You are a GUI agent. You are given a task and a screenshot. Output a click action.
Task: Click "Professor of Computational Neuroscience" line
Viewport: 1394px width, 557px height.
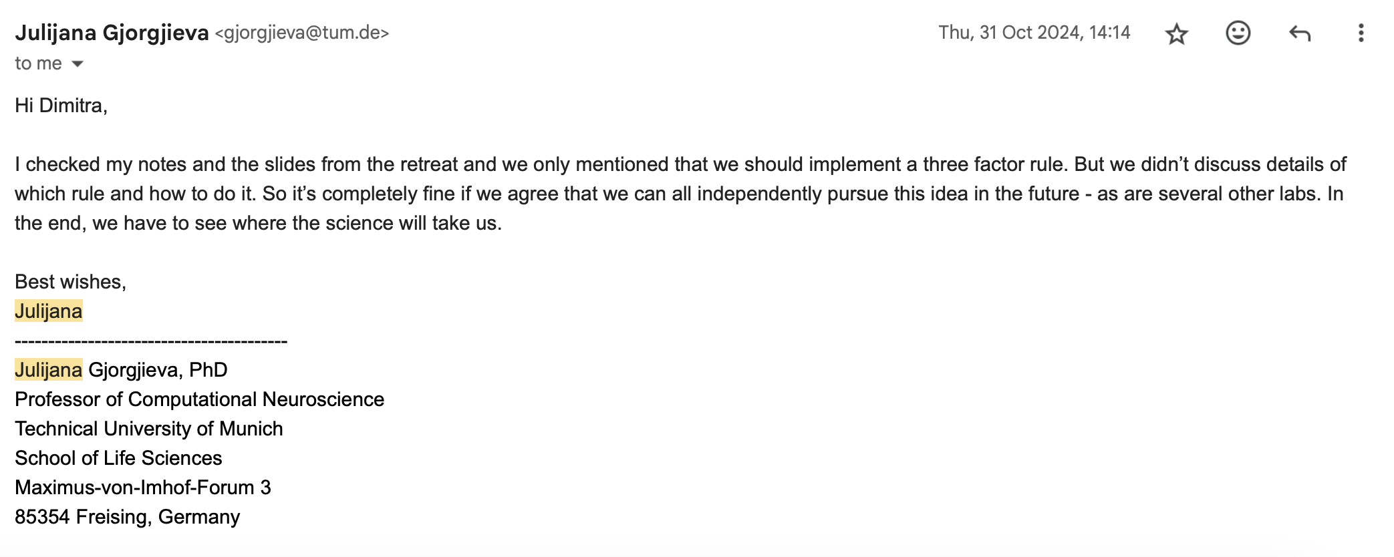click(199, 399)
